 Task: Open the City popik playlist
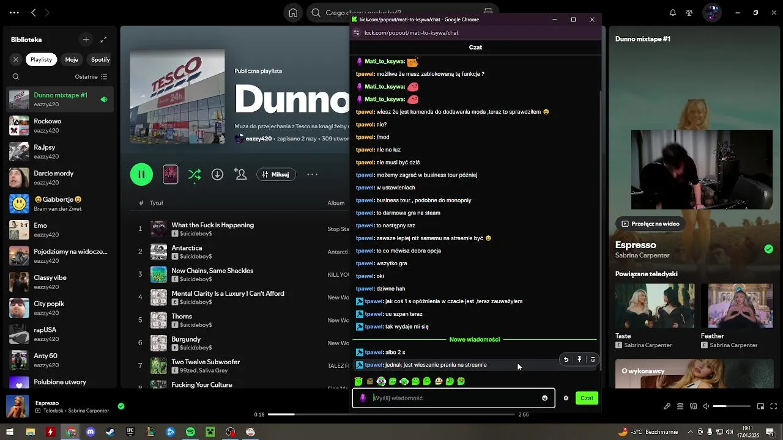[x=59, y=308]
